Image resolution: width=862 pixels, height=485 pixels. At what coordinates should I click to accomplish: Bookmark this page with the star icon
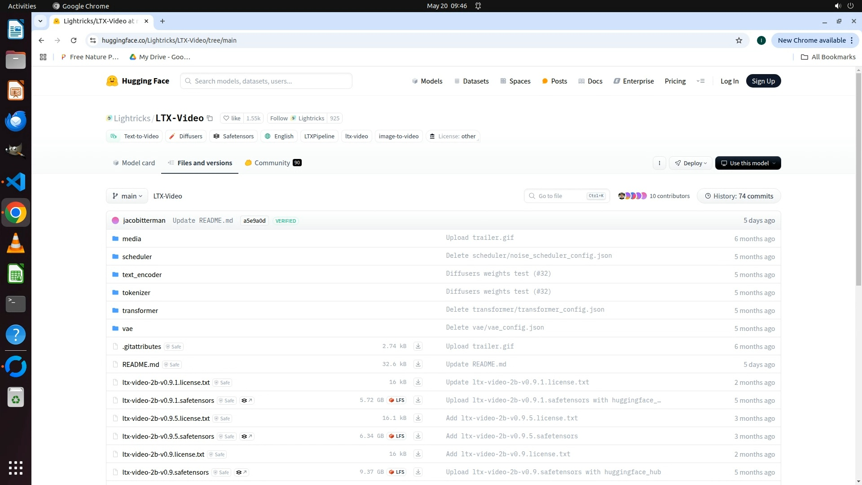(739, 40)
